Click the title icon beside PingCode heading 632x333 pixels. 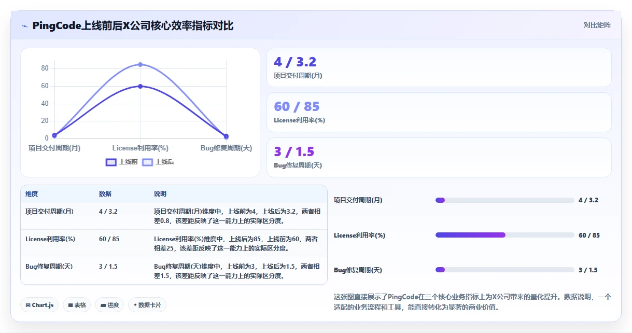click(x=24, y=26)
